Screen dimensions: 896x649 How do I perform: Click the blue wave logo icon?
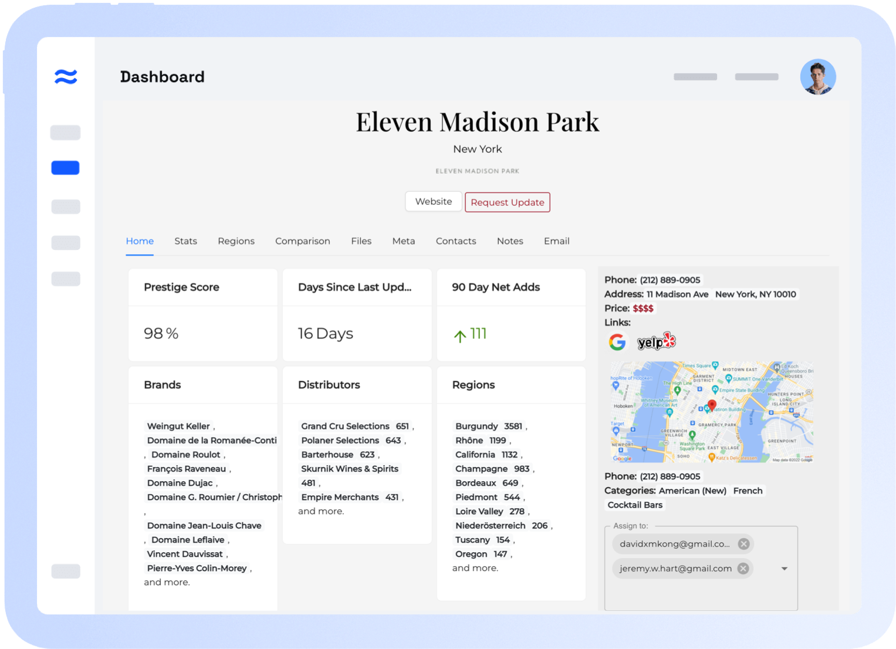coord(66,76)
